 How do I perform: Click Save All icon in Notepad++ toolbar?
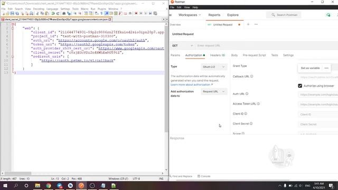click(17, 13)
